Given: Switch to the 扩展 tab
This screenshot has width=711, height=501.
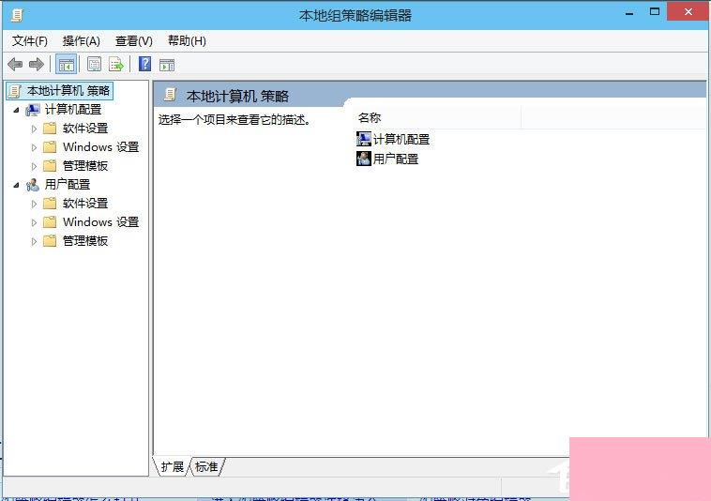Looking at the screenshot, I should point(173,466).
